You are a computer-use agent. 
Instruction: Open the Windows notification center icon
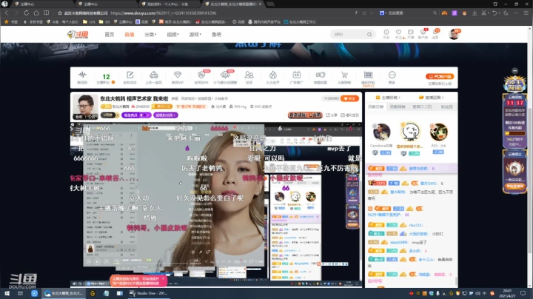523,293
